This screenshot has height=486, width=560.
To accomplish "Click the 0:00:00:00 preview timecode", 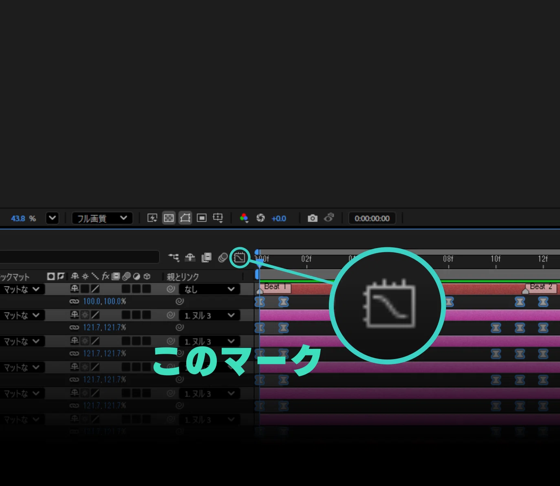I will click(x=372, y=218).
